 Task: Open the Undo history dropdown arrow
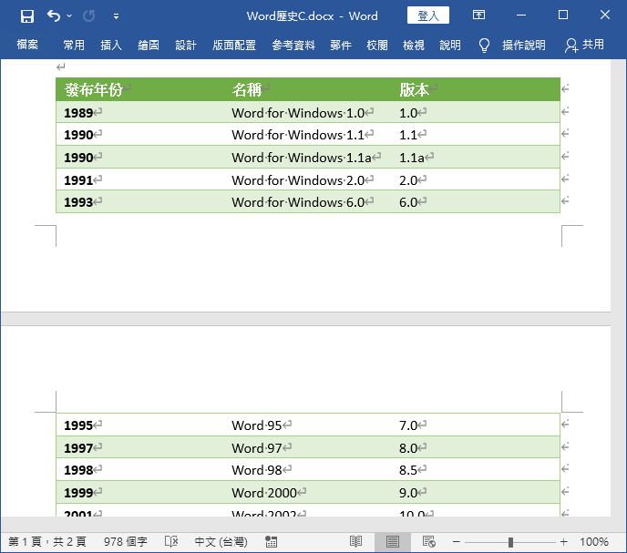click(69, 16)
